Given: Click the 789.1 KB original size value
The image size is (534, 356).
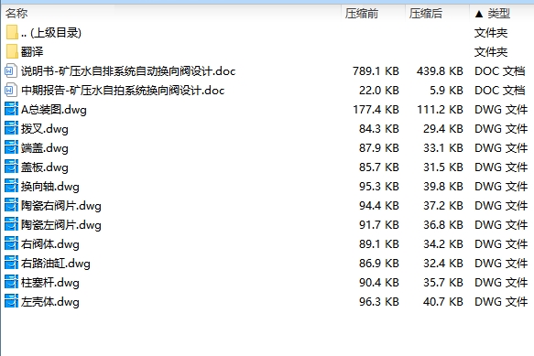Looking at the screenshot, I should [376, 71].
